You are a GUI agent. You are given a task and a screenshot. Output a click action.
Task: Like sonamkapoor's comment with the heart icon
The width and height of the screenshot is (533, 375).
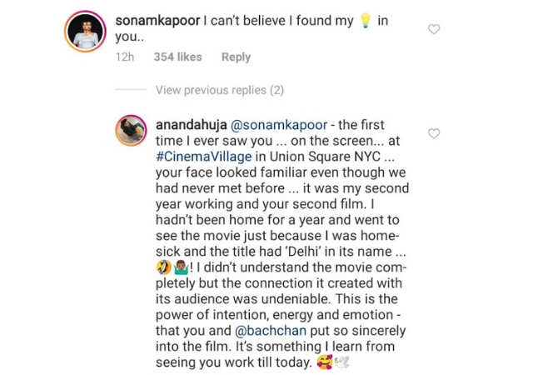pyautogui.click(x=433, y=29)
